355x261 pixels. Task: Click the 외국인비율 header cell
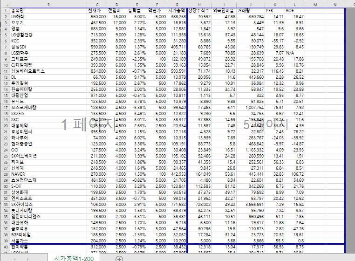pyautogui.click(x=224, y=11)
